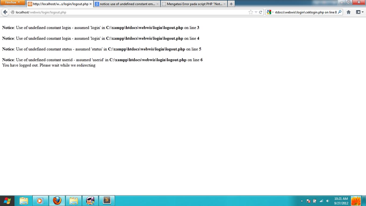This screenshot has height=206, width=366.
Task: Click the site identity globe icon
Action: (12, 12)
